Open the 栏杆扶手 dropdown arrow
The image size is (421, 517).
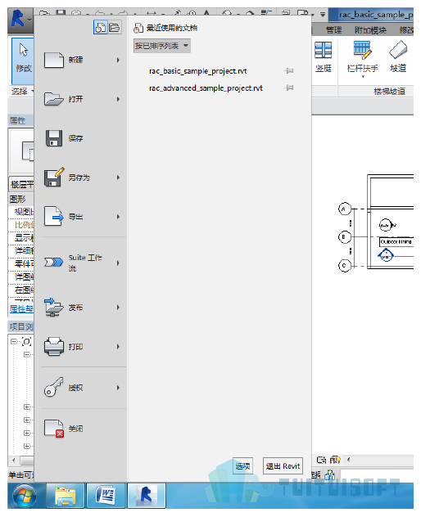click(363, 77)
